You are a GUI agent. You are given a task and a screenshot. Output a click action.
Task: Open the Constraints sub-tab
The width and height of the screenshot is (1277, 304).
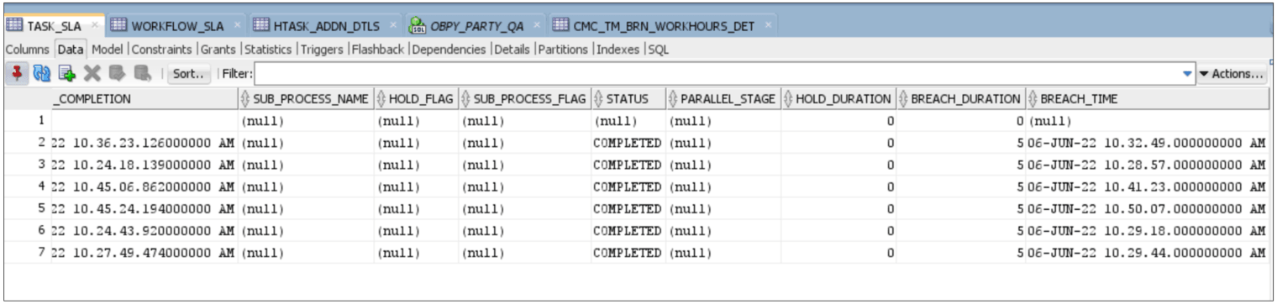161,50
